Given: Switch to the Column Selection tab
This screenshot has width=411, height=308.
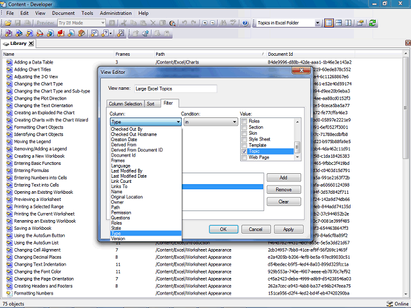Looking at the screenshot, I should point(125,104).
